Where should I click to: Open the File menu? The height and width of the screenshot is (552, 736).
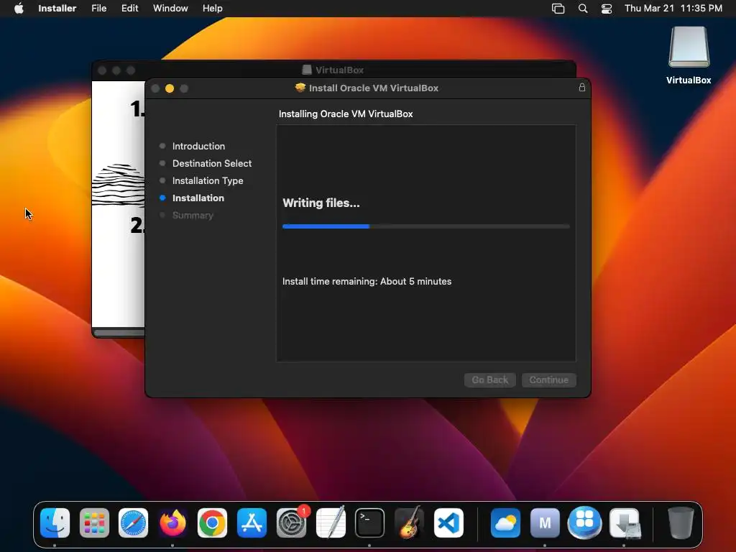tap(98, 8)
